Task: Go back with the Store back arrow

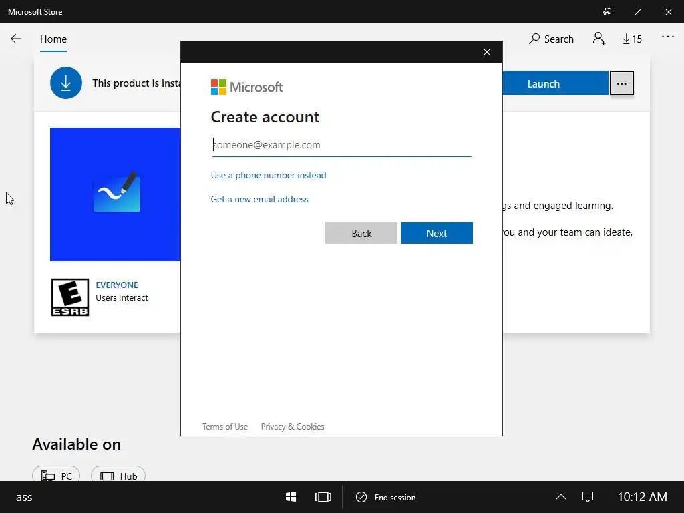Action: 16,39
